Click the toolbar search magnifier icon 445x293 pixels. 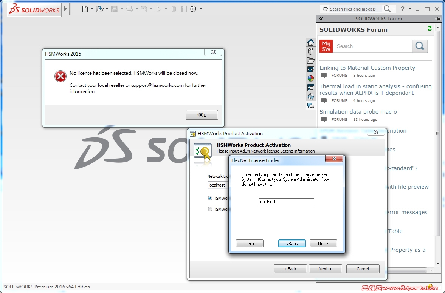[387, 9]
